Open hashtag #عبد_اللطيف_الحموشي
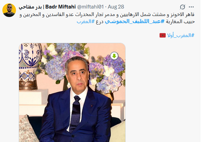The width and height of the screenshot is (201, 142). (134, 21)
